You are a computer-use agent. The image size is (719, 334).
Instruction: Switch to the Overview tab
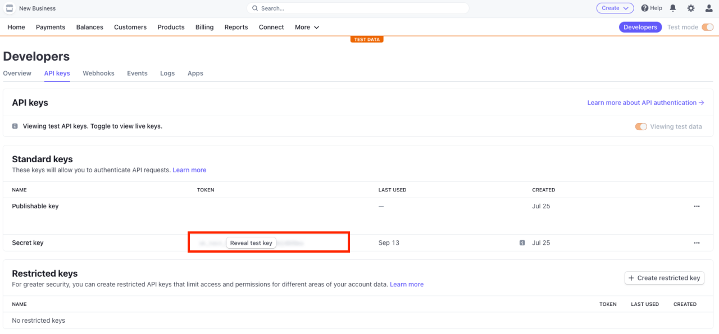click(x=17, y=74)
